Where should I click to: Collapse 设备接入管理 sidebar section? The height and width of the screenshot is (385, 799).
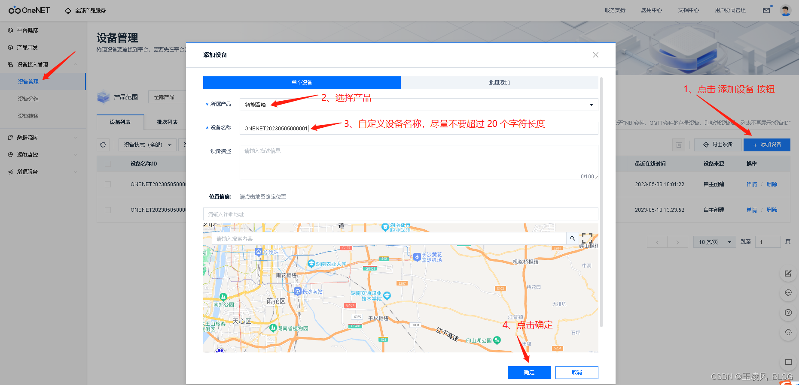point(43,64)
